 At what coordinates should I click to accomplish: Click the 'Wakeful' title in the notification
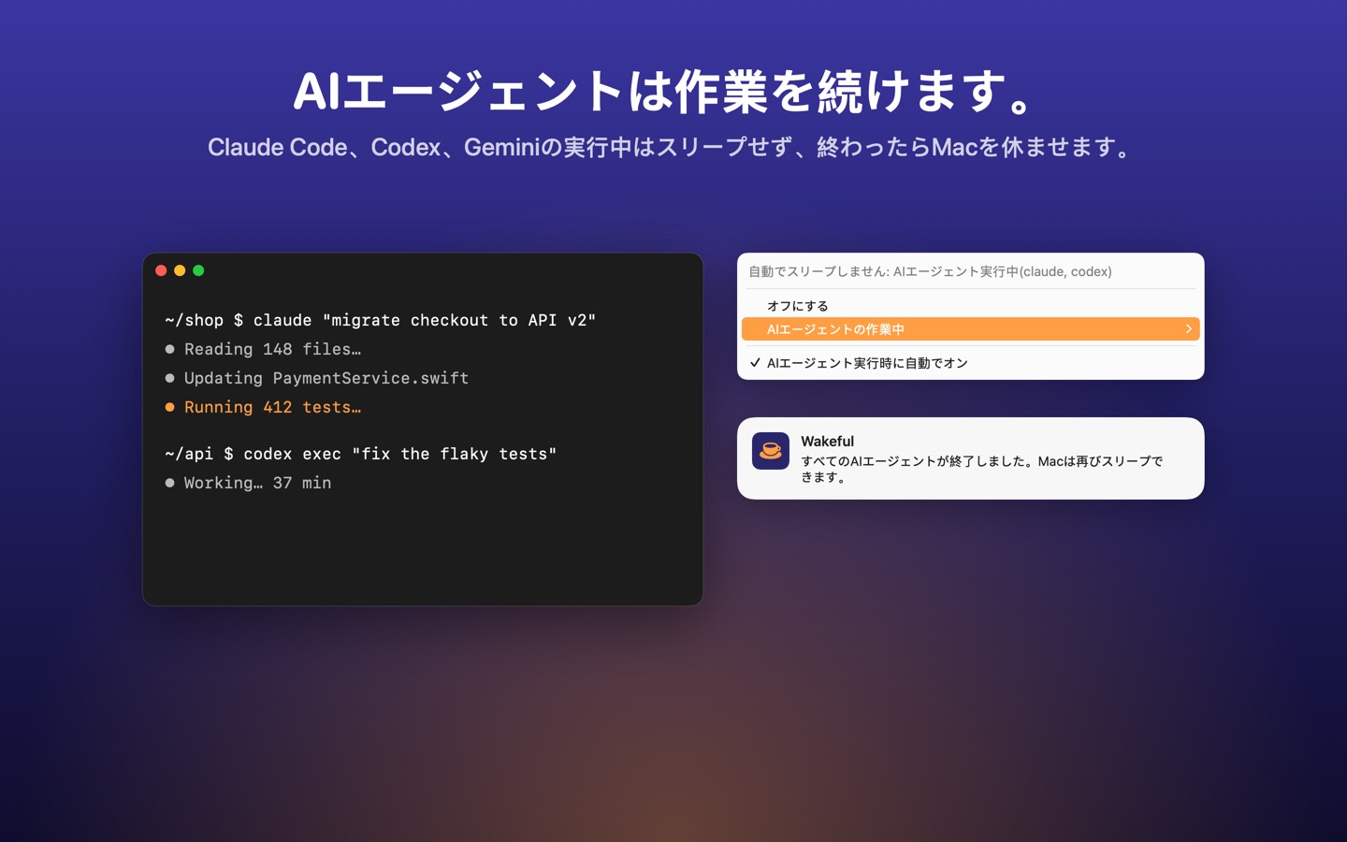click(x=827, y=441)
